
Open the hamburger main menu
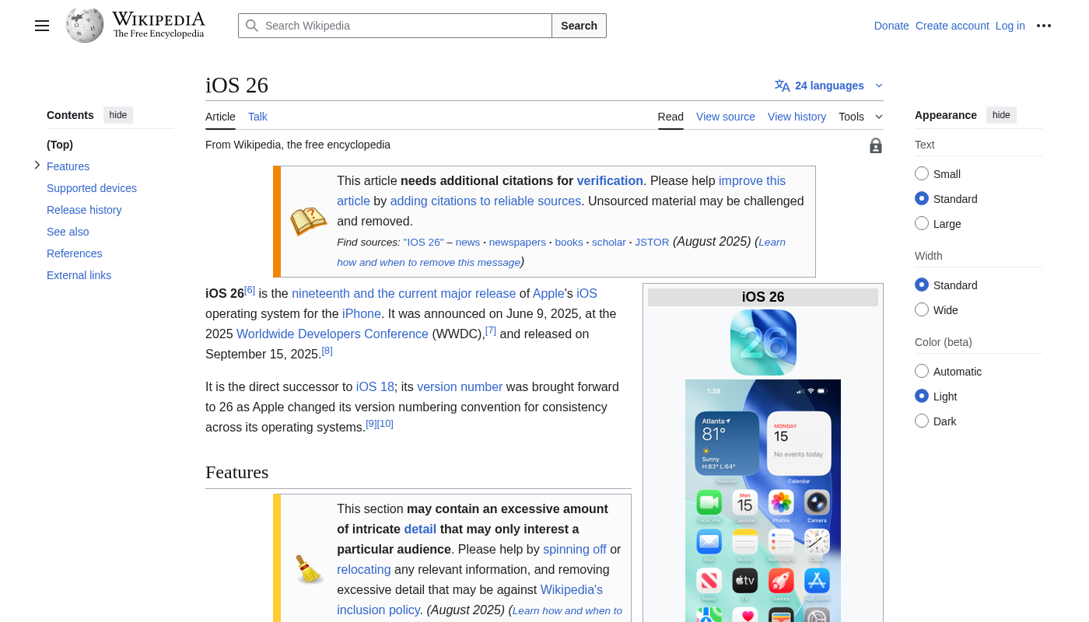(42, 26)
